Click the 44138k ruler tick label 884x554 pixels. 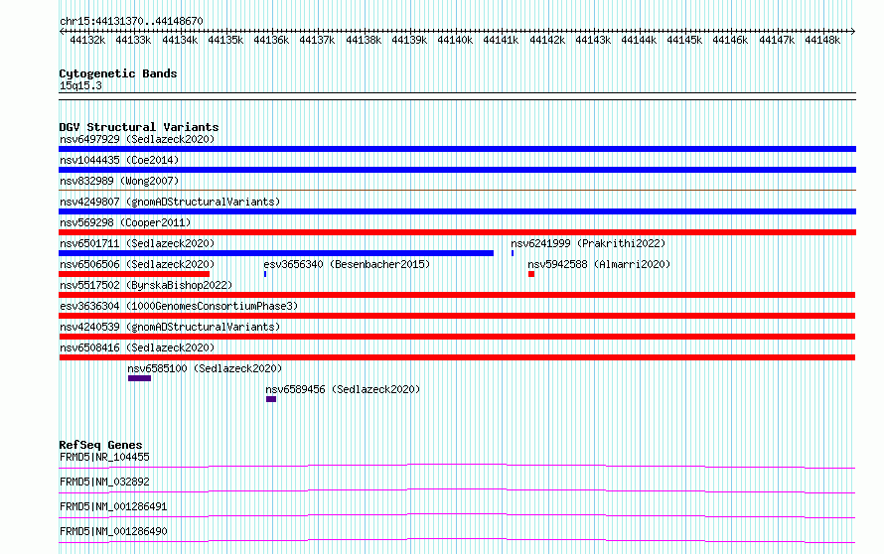(364, 40)
